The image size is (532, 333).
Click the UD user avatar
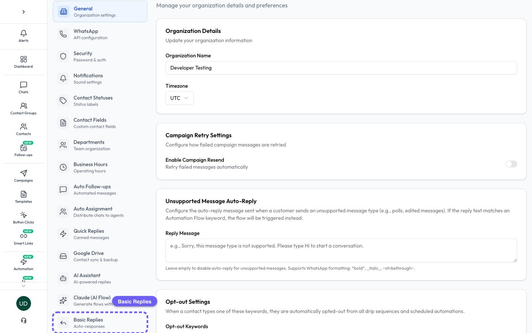click(x=24, y=303)
